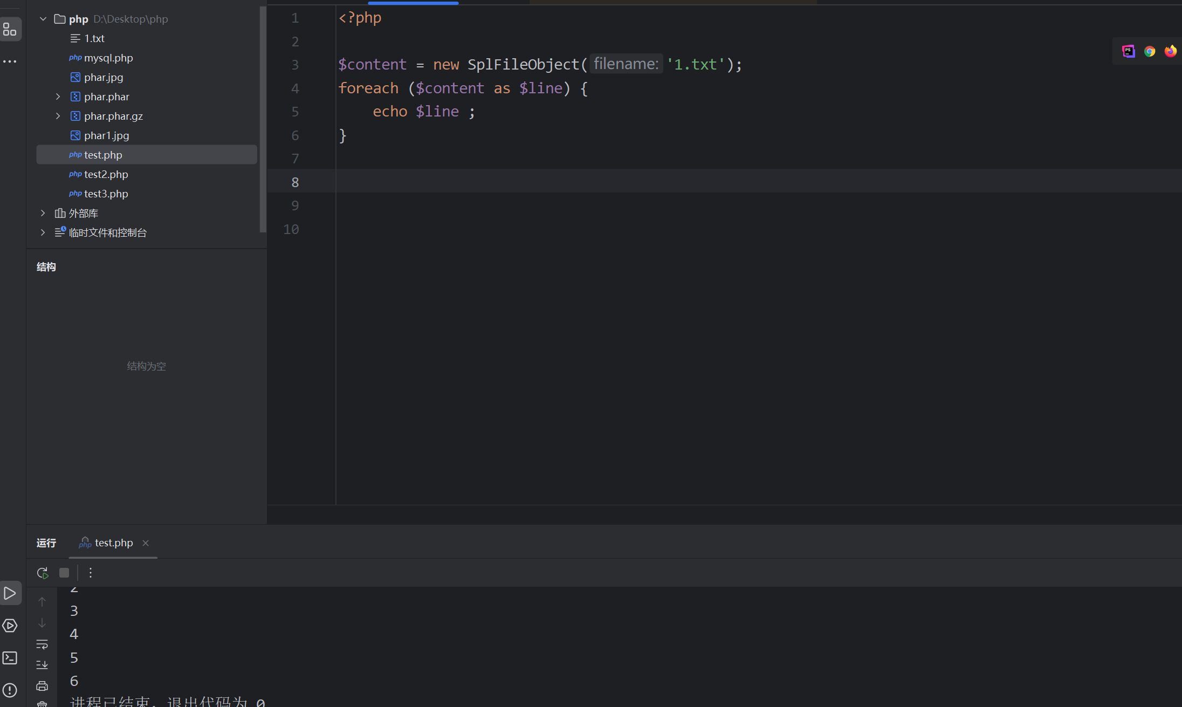Select the test.php run tab

(113, 543)
